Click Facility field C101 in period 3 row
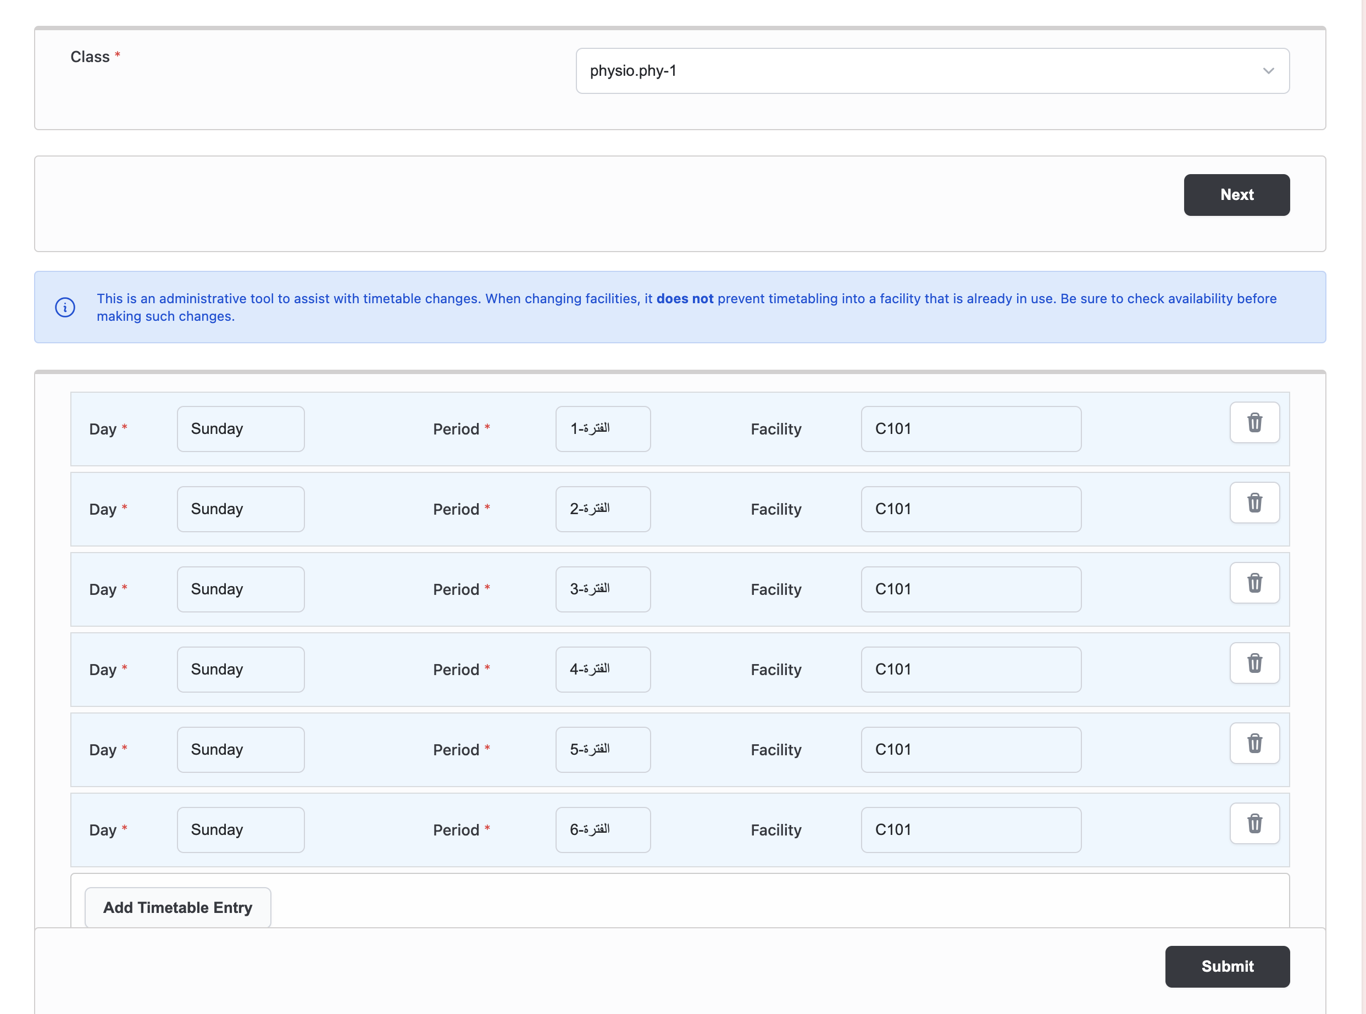 pos(970,589)
